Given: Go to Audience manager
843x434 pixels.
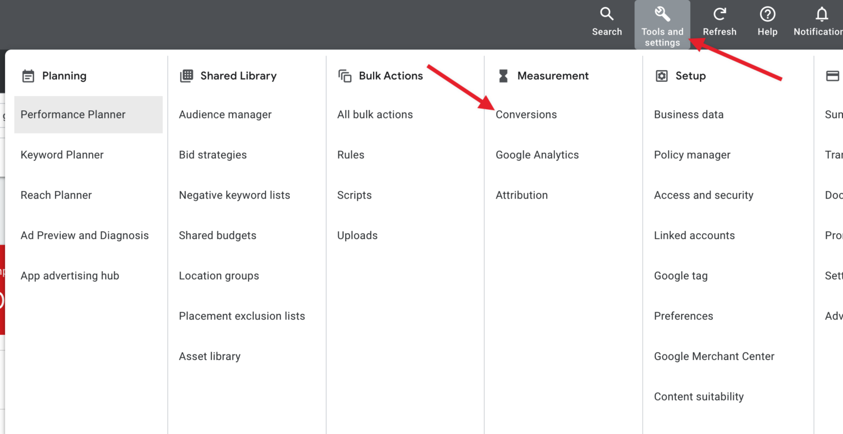Looking at the screenshot, I should click(225, 115).
